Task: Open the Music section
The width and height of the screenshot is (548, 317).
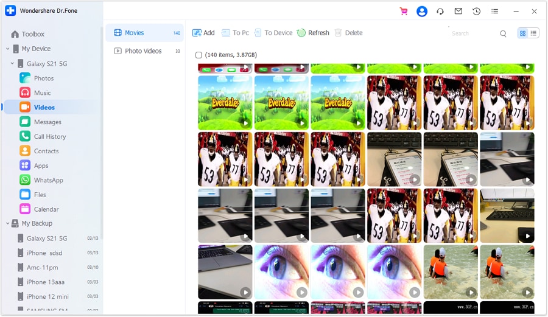Action: tap(42, 93)
